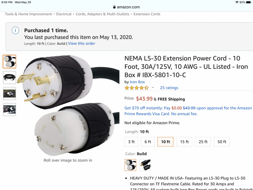Pick the 50 ft length option

point(222,142)
